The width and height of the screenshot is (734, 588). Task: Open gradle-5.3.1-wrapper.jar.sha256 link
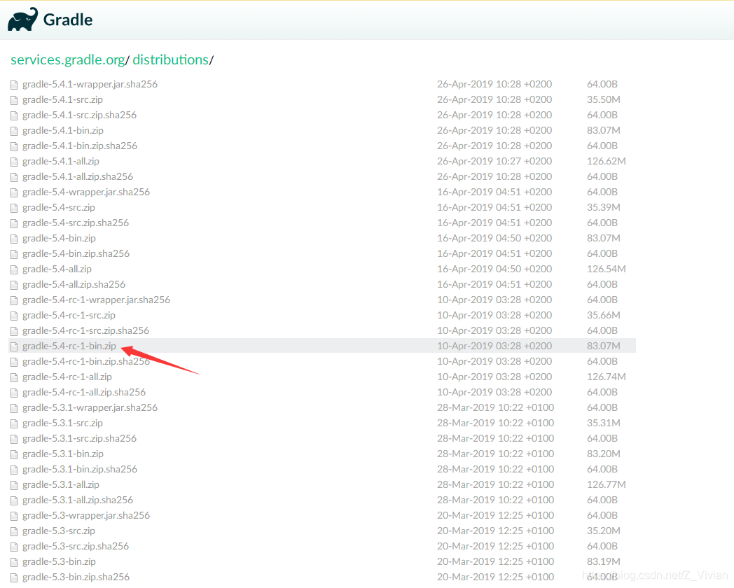click(x=90, y=408)
